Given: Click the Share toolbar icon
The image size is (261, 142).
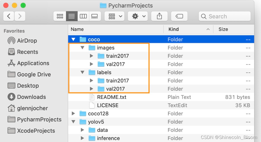Looking at the screenshot, I should [159, 16].
